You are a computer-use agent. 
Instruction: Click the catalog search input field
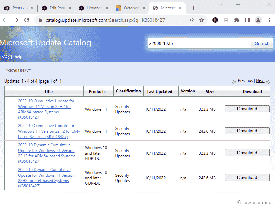coord(199,43)
